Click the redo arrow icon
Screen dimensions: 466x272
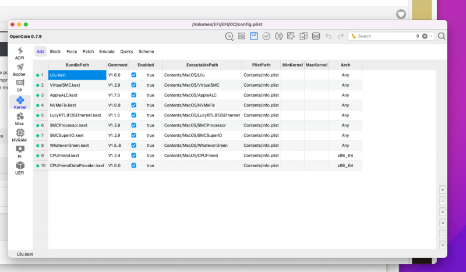(x=341, y=36)
